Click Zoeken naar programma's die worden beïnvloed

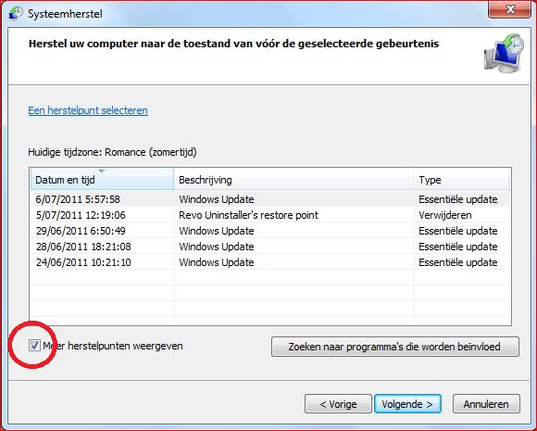pyautogui.click(x=394, y=347)
